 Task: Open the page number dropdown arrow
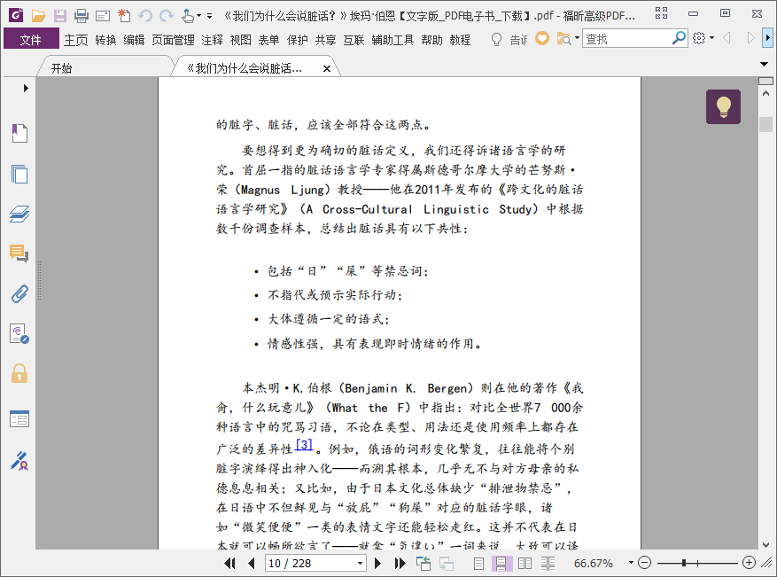coord(361,563)
